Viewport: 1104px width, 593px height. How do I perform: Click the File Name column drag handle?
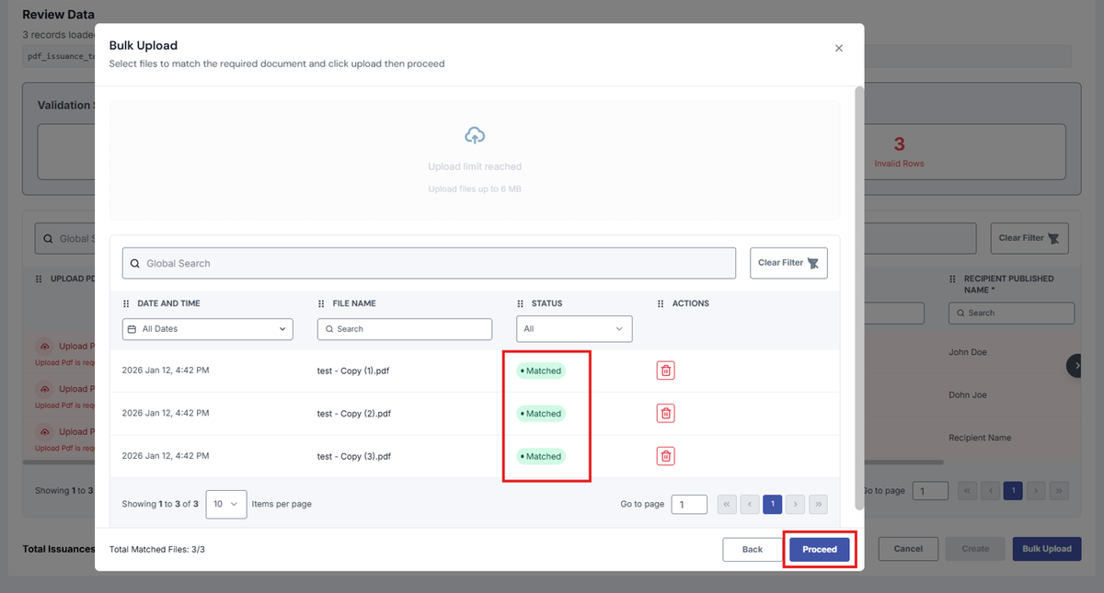(321, 303)
